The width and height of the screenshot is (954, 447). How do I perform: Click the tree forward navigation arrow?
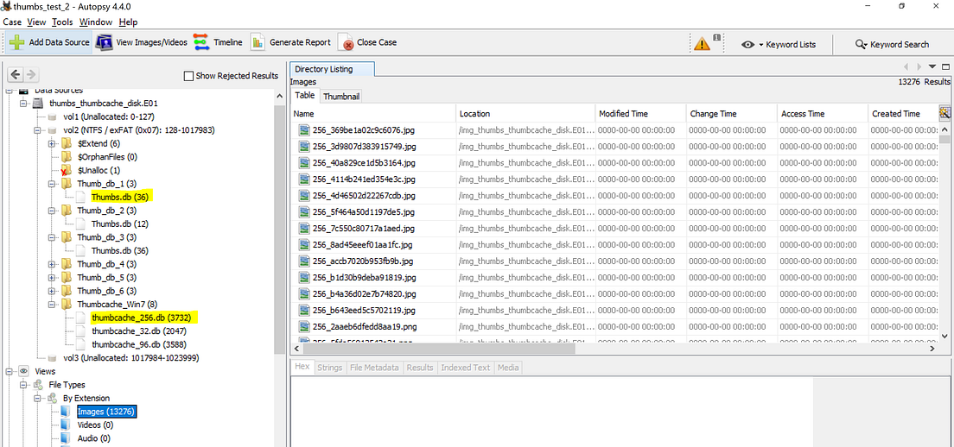coord(30,75)
